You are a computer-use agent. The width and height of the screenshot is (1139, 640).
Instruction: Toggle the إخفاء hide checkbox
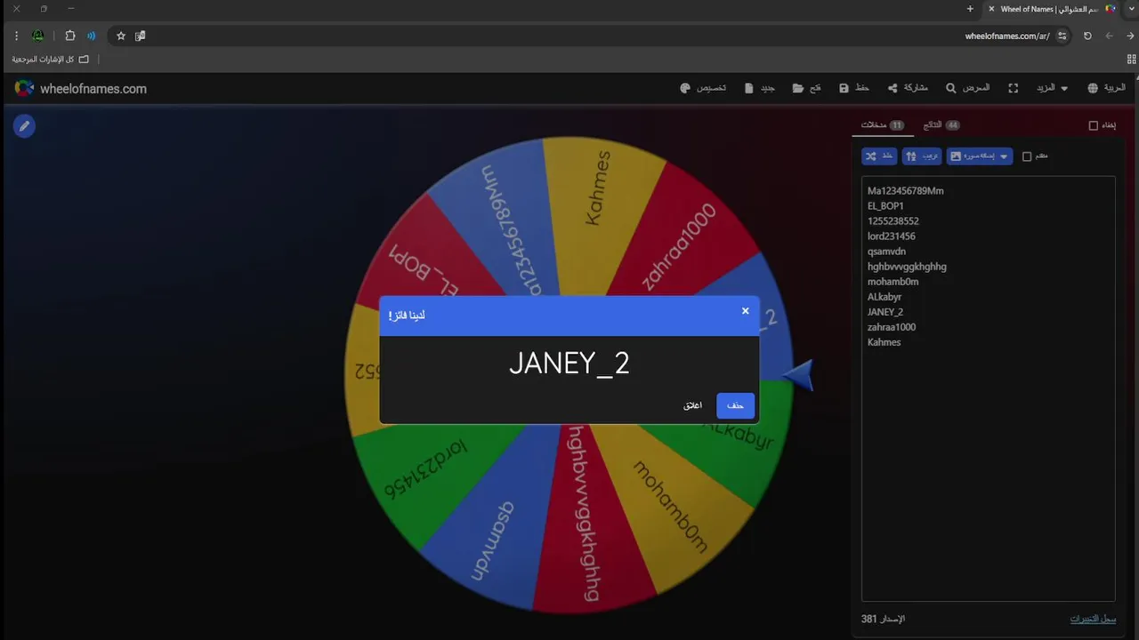click(1094, 125)
